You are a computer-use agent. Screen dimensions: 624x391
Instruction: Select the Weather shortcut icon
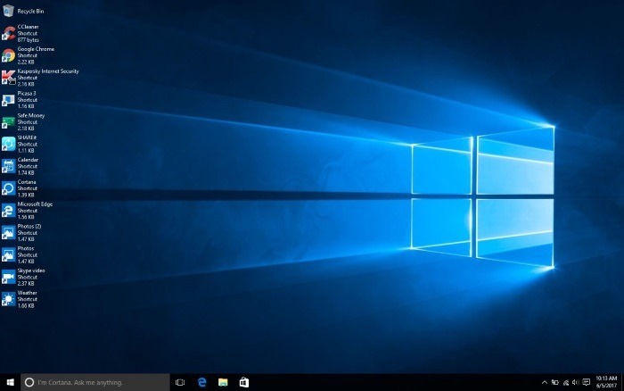(8, 299)
